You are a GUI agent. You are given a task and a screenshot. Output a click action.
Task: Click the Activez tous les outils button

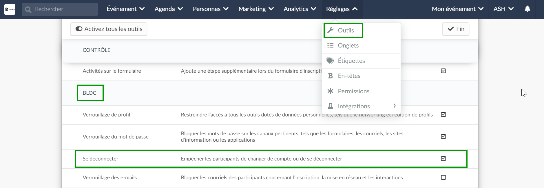tap(109, 29)
